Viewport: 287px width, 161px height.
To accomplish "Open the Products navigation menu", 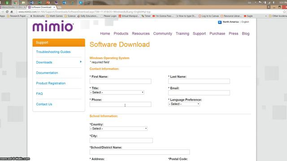I will point(121,34).
